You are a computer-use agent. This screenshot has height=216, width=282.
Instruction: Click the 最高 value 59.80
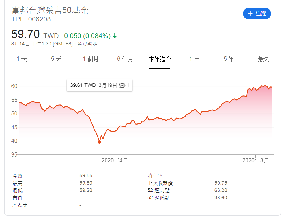(x=86, y=183)
